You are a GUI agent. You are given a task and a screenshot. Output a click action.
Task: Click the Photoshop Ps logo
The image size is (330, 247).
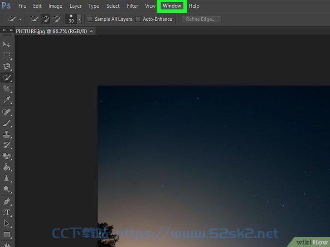[x=6, y=6]
